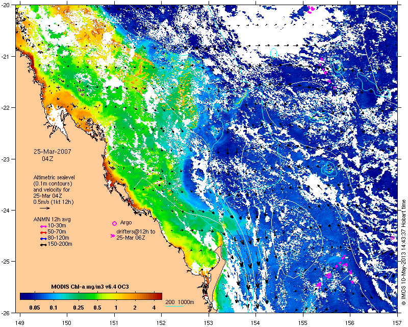Click the 04Z time label
The image size is (408, 327).
[x=47, y=158]
